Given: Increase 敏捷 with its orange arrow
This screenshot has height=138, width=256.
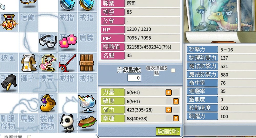Looking at the screenshot, I should point(176,101).
